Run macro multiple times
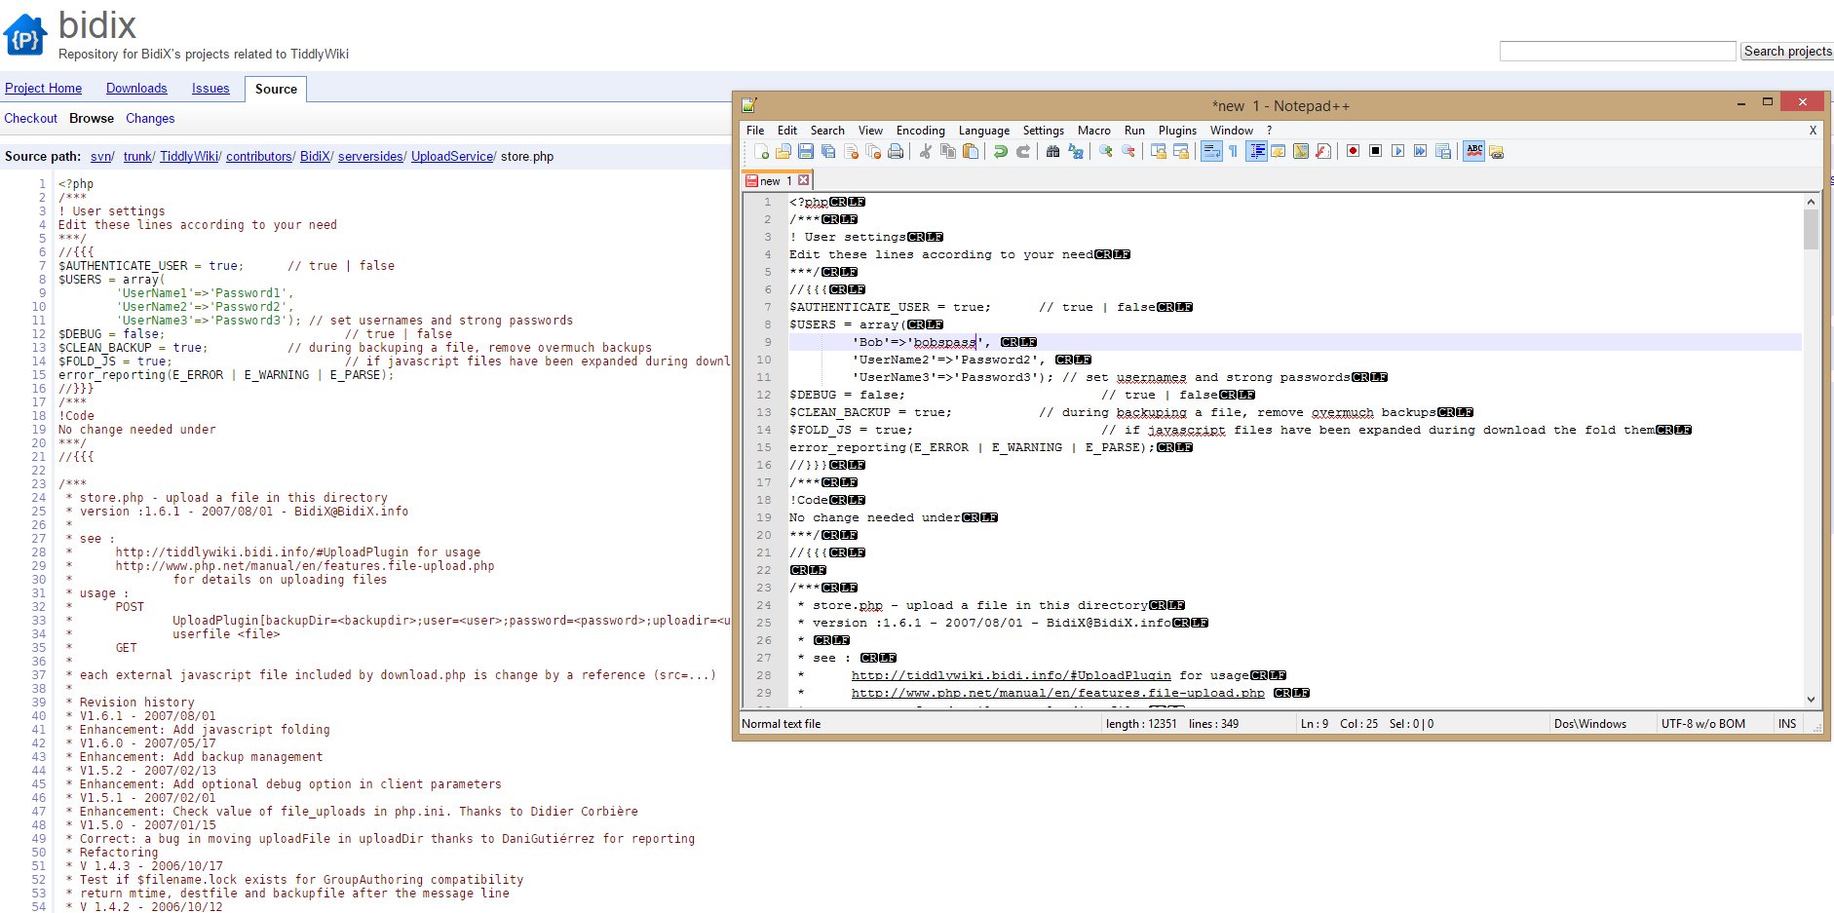1834x913 pixels. coord(1420,151)
